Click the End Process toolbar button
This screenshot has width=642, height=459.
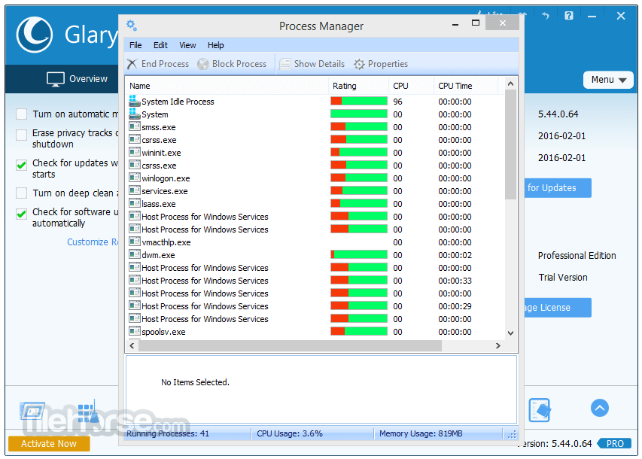pyautogui.click(x=158, y=64)
